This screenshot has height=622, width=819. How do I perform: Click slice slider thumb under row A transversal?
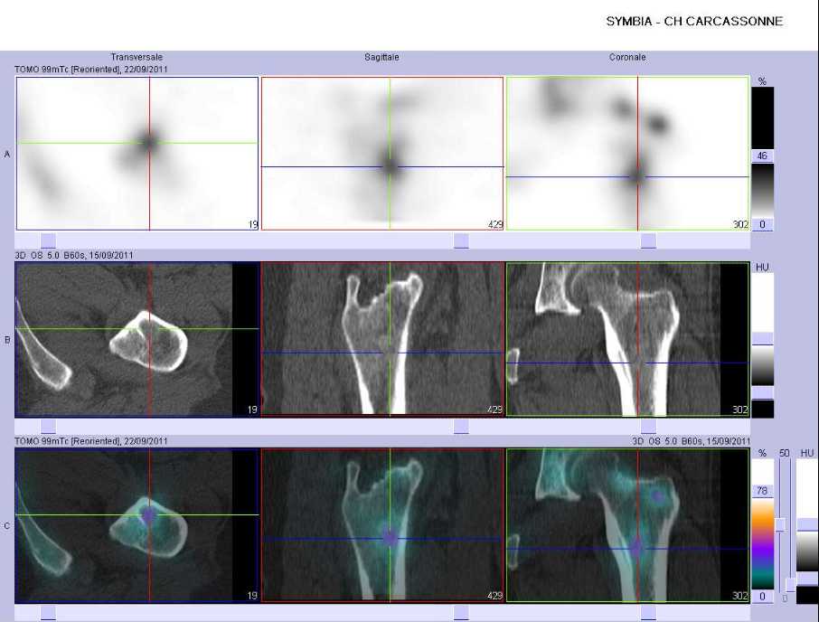(x=48, y=240)
